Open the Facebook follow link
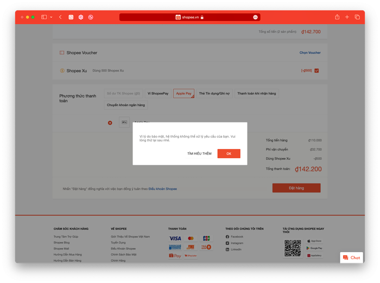 (235, 236)
